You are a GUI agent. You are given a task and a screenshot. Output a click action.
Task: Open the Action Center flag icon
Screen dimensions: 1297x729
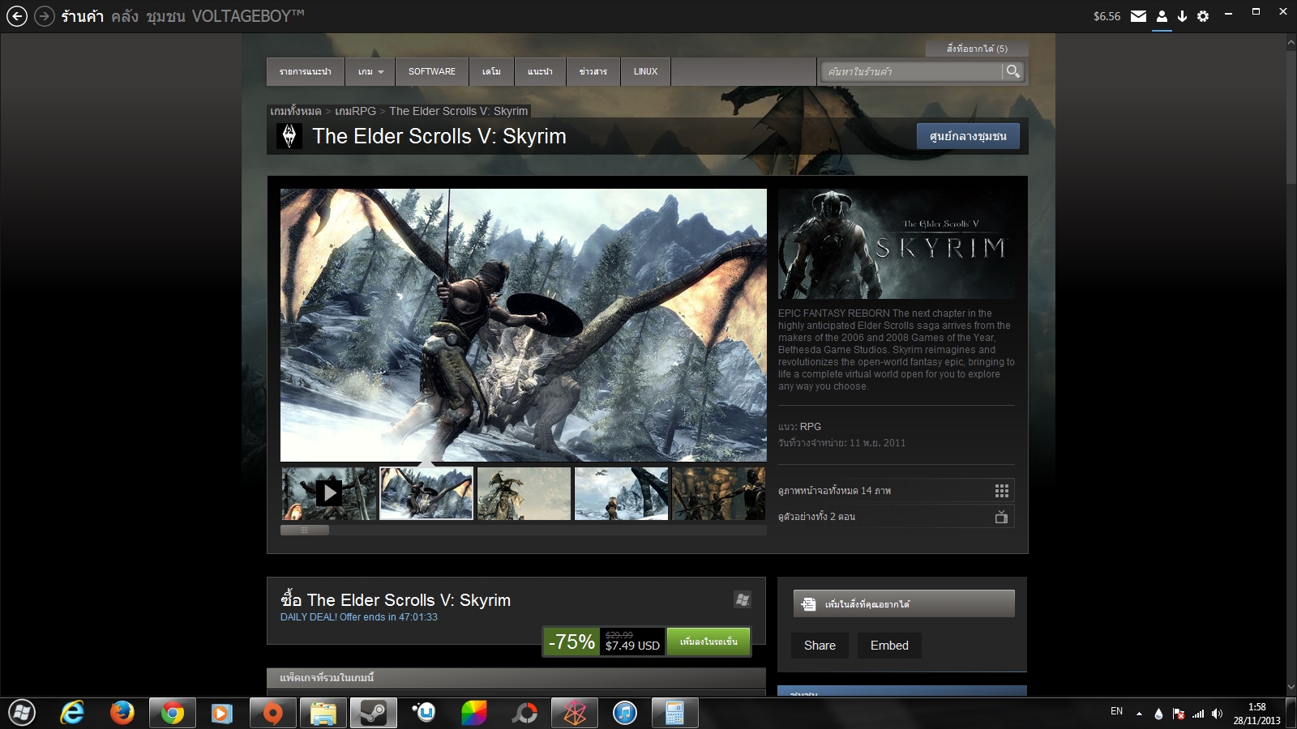(x=1179, y=714)
